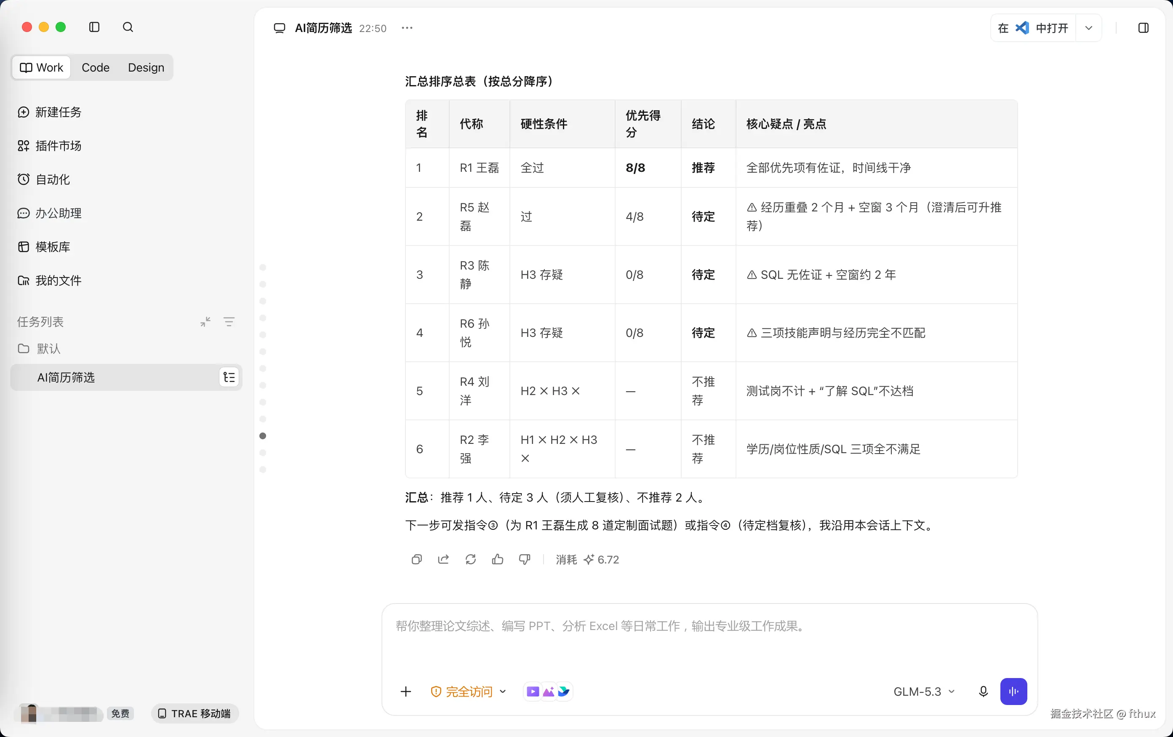Viewport: 1173px width, 737px height.
Task: Open task list filter options
Action: (229, 321)
